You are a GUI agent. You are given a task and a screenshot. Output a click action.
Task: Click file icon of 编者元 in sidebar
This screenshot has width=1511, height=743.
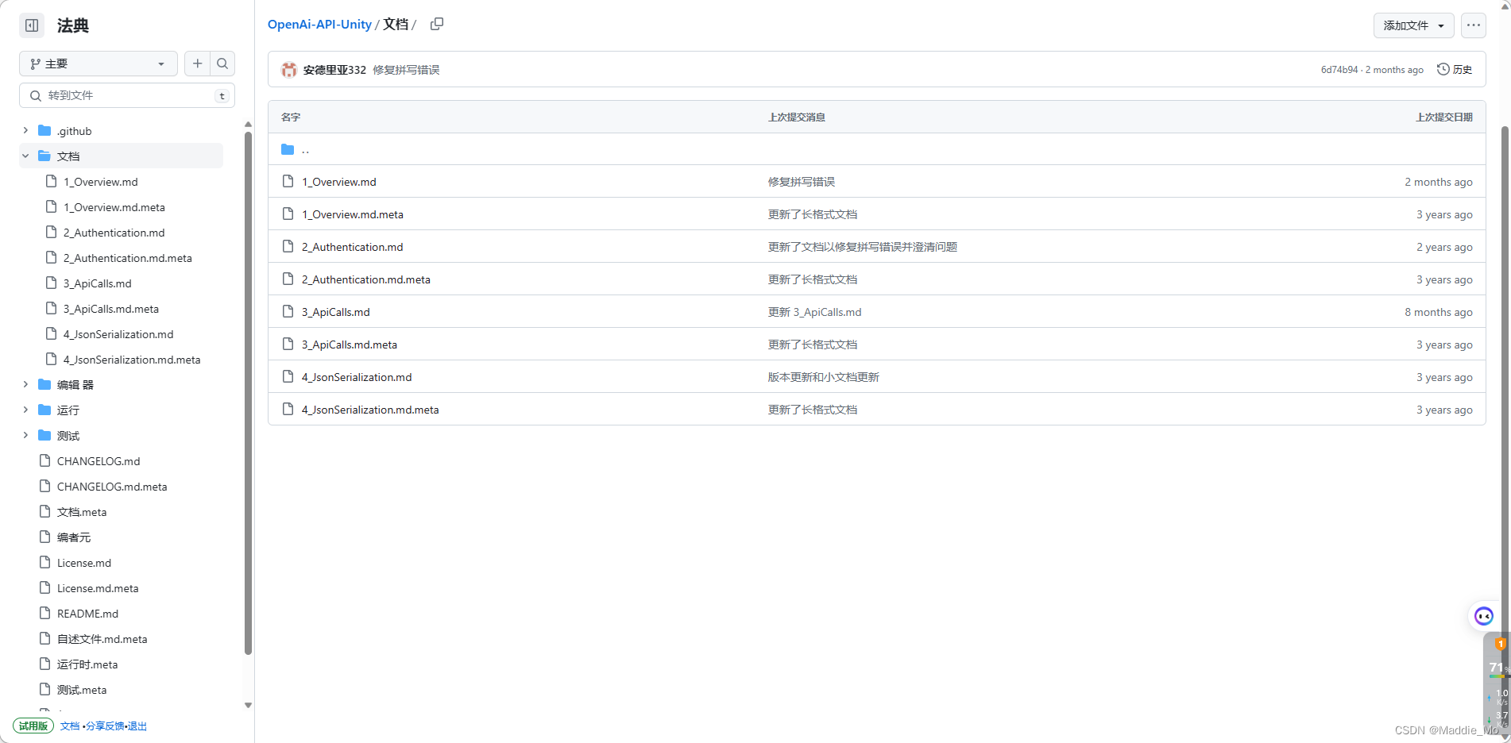(x=45, y=537)
